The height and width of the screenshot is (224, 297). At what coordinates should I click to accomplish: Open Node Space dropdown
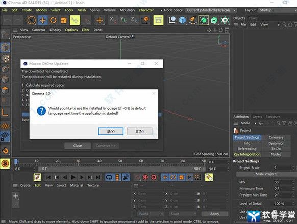[x=211, y=10]
